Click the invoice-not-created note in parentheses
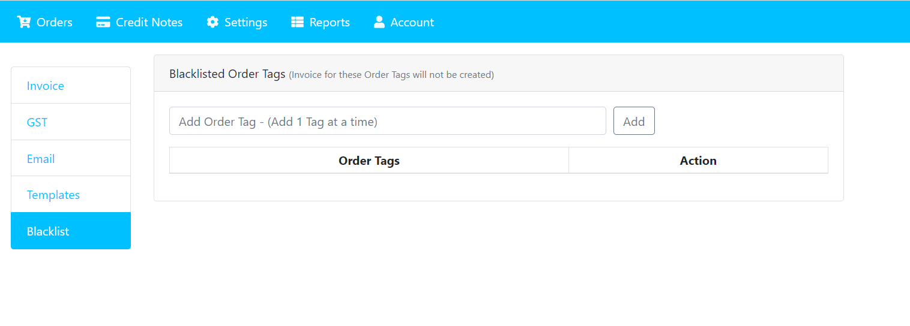Image resolution: width=910 pixels, height=326 pixels. click(x=391, y=75)
